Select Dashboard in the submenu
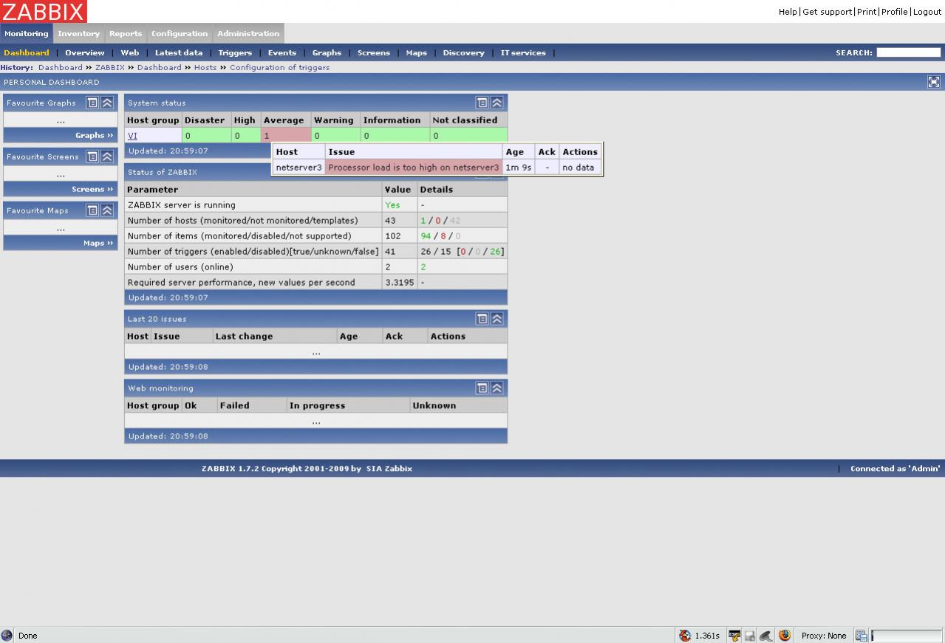 point(27,52)
